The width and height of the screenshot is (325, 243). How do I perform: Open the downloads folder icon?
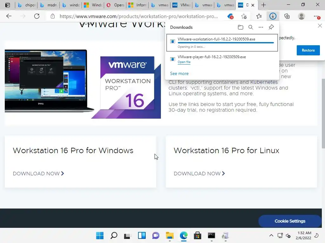pyautogui.click(x=241, y=27)
